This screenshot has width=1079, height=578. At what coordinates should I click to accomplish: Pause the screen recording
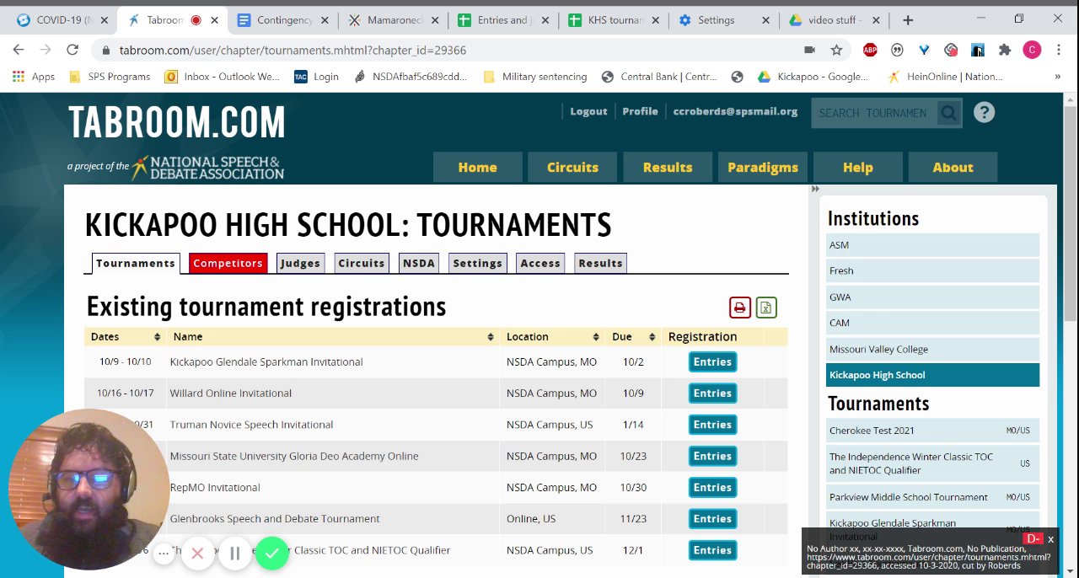click(x=235, y=554)
